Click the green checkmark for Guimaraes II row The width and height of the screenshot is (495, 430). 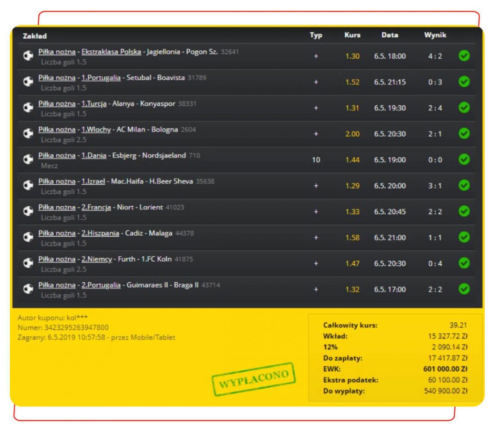463,289
